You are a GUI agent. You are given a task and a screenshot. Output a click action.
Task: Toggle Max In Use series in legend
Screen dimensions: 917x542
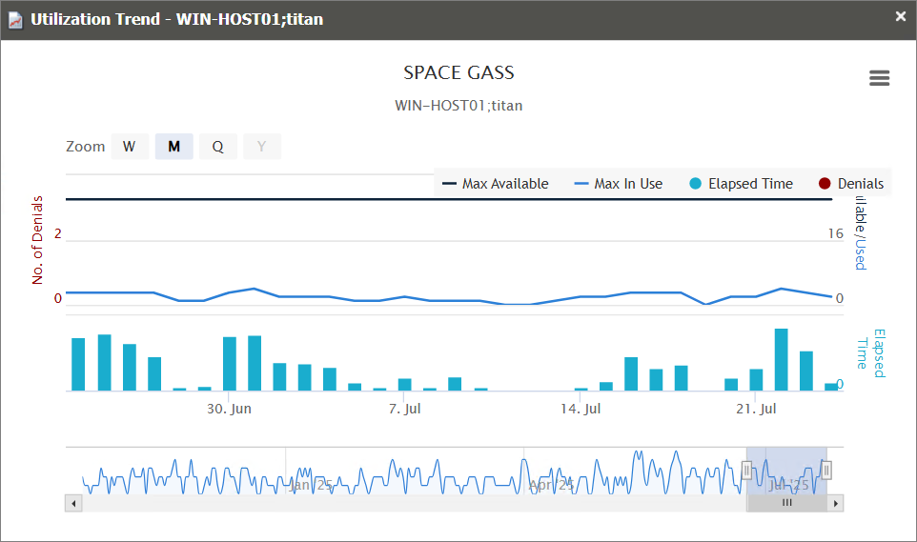point(619,184)
